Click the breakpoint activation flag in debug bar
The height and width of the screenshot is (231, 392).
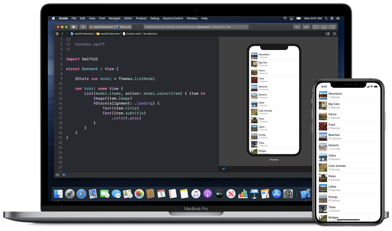pyautogui.click(x=64, y=175)
